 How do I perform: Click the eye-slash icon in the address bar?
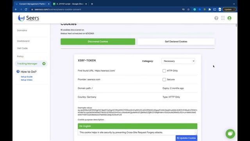[x=183, y=9]
